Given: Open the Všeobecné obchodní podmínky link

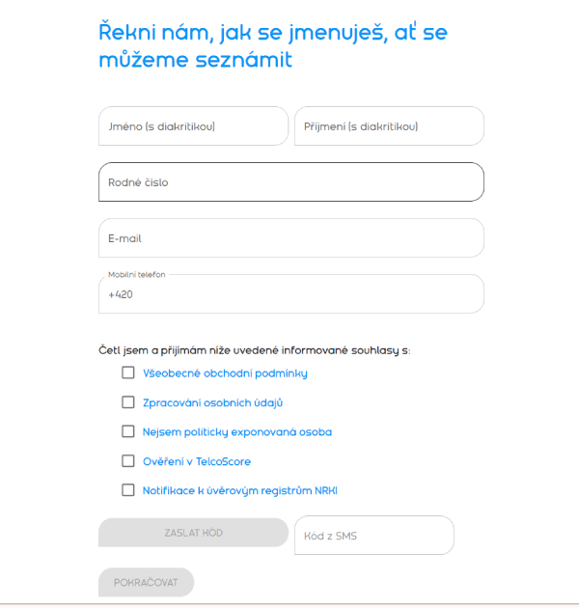Looking at the screenshot, I should [225, 373].
